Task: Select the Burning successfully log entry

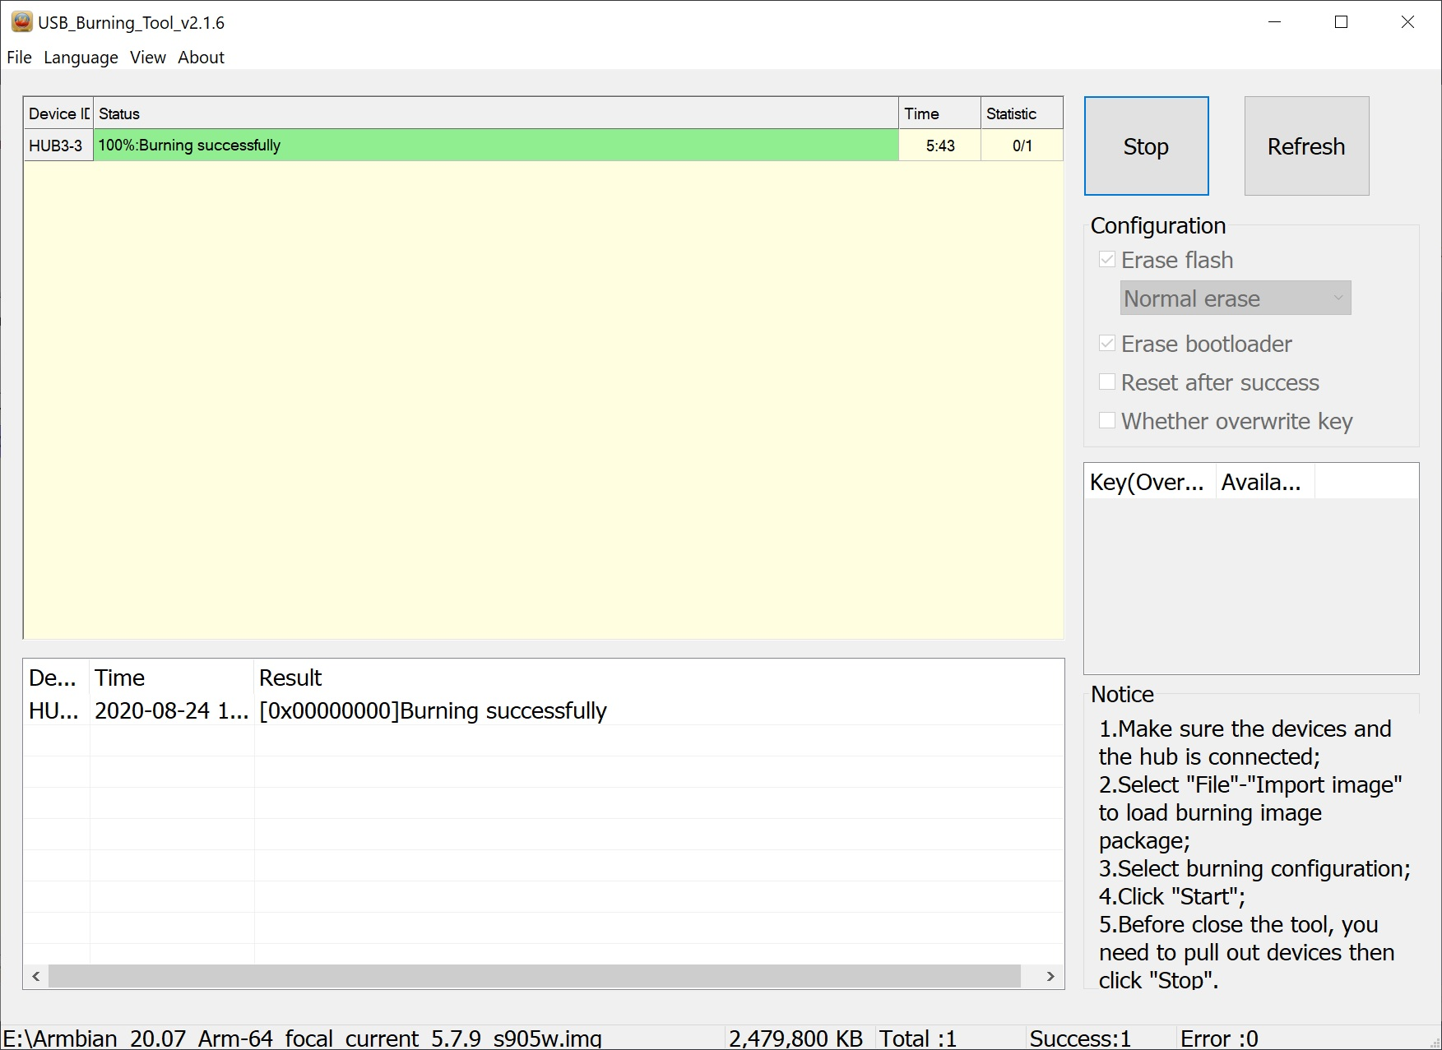Action: coord(432,710)
